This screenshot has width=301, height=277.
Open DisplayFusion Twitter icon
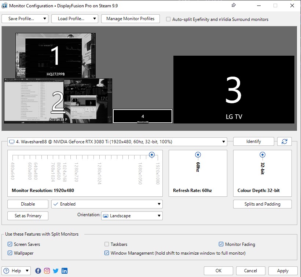[56, 271]
